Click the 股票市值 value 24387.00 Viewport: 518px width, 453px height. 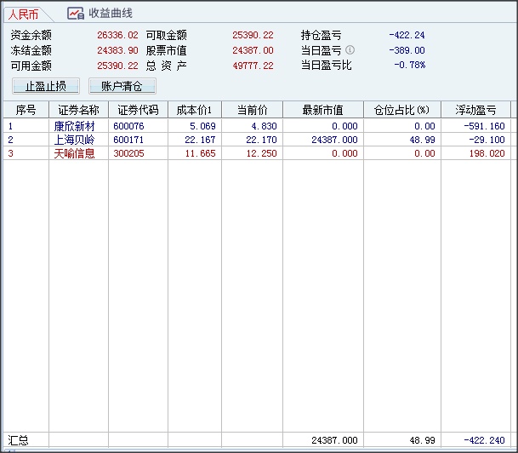[253, 50]
